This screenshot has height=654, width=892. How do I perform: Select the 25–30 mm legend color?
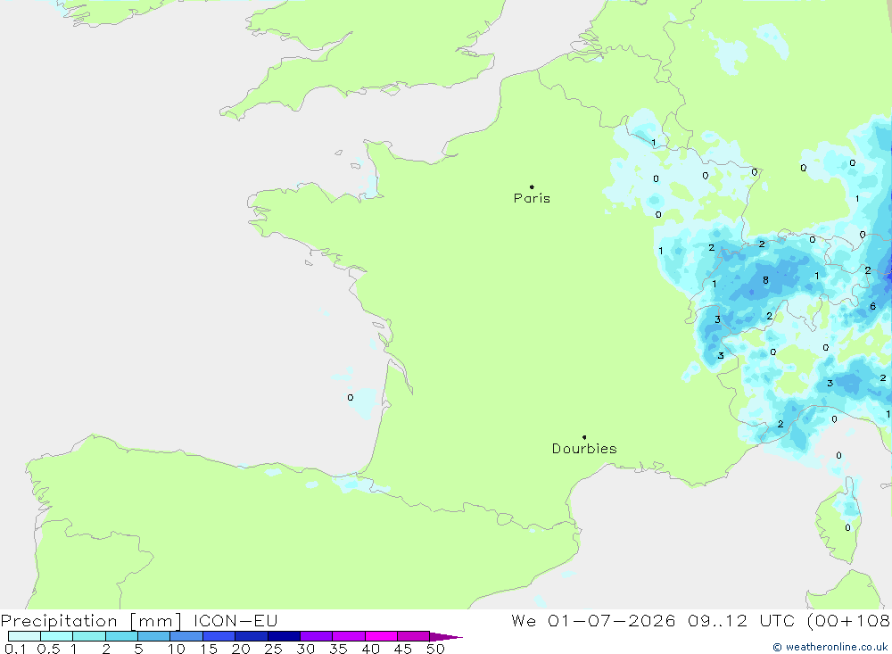(284, 636)
